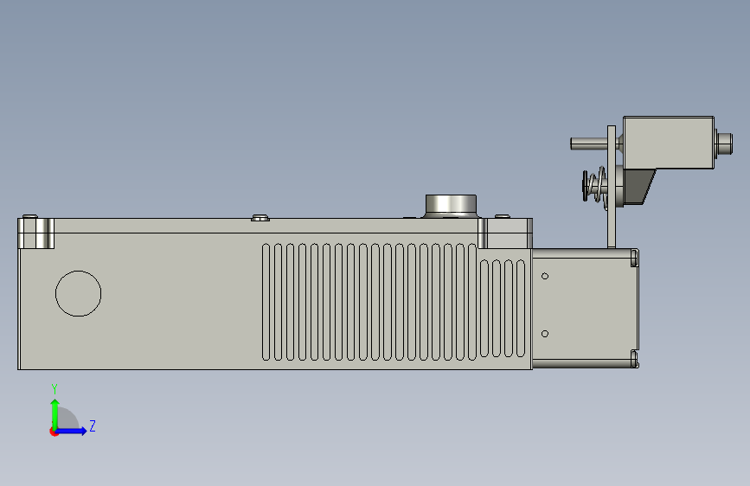The width and height of the screenshot is (750, 486).
Task: Select the blue Z axis arrow of triad
Action: pyautogui.click(x=71, y=431)
